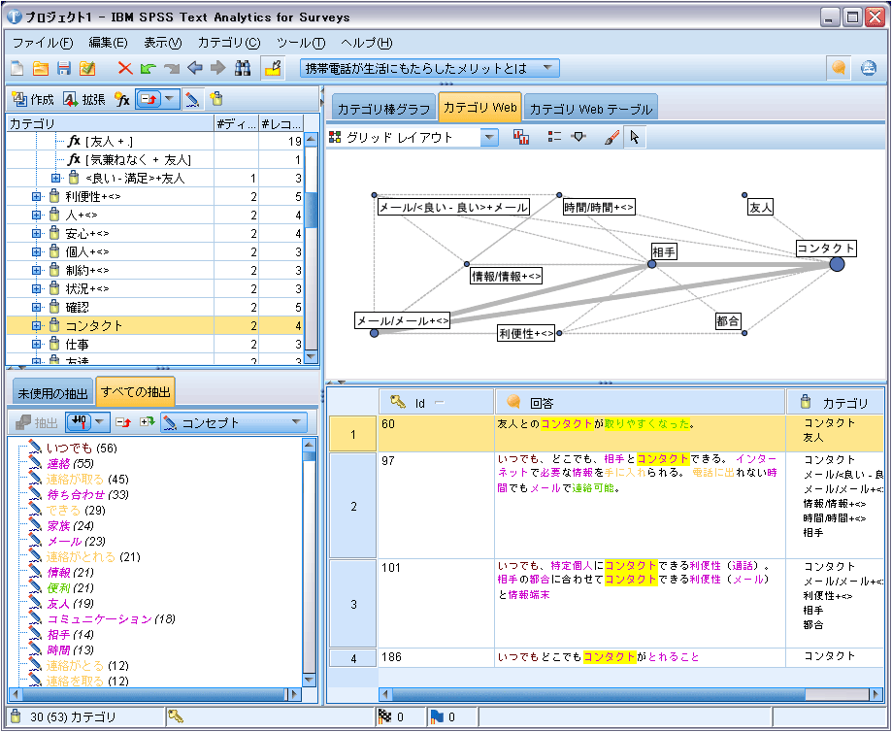This screenshot has height=732, width=892.
Task: Expand the <良い - 満足>+友人 subcategory
Action: 55,179
